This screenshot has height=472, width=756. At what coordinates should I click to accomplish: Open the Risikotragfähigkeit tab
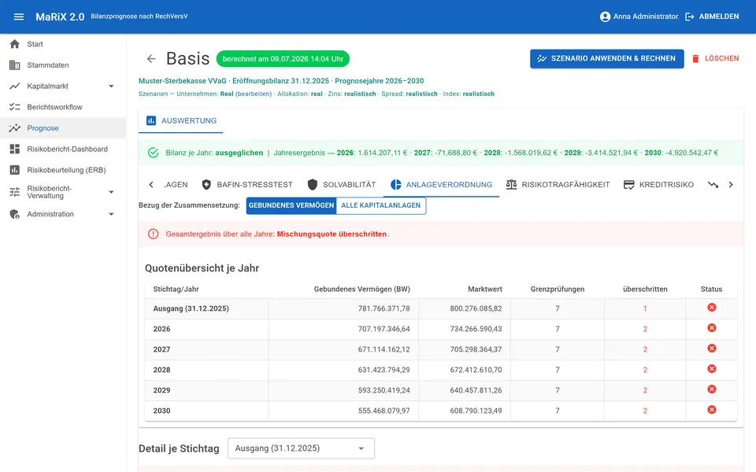(558, 184)
